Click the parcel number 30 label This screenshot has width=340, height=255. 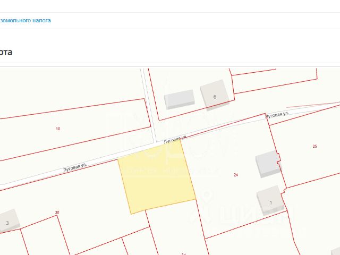57,212
